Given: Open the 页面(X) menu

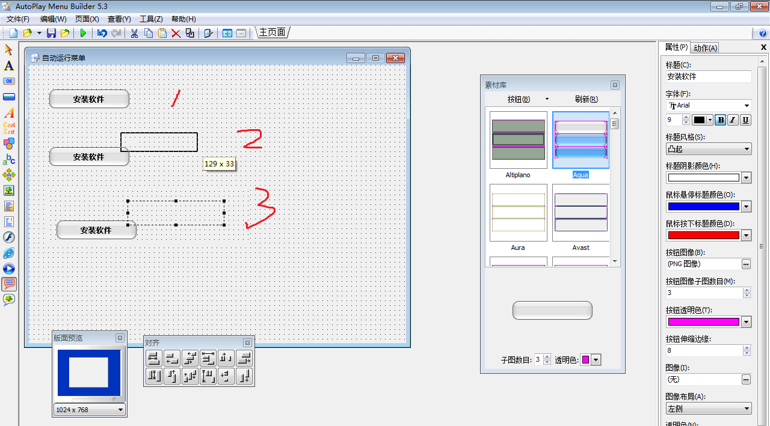Looking at the screenshot, I should pos(87,19).
